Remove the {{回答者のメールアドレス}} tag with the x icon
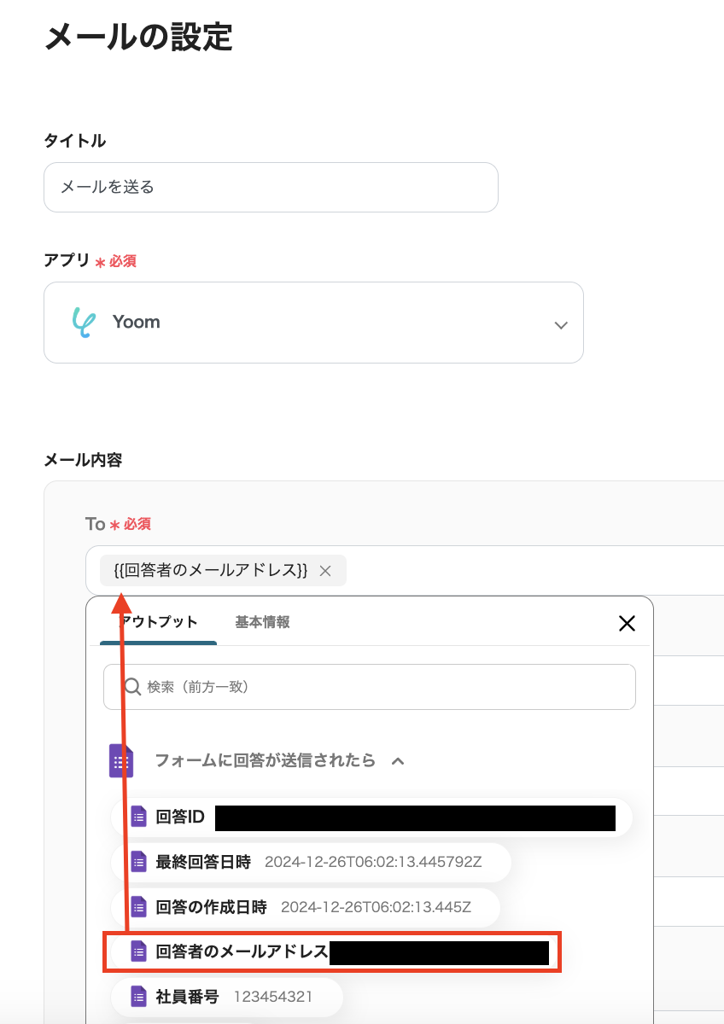 [325, 571]
